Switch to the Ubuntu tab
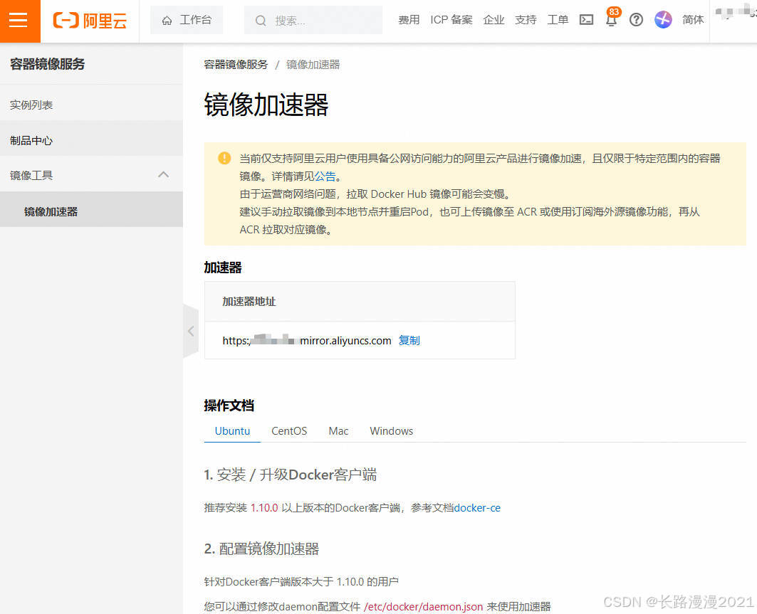 [x=232, y=430]
